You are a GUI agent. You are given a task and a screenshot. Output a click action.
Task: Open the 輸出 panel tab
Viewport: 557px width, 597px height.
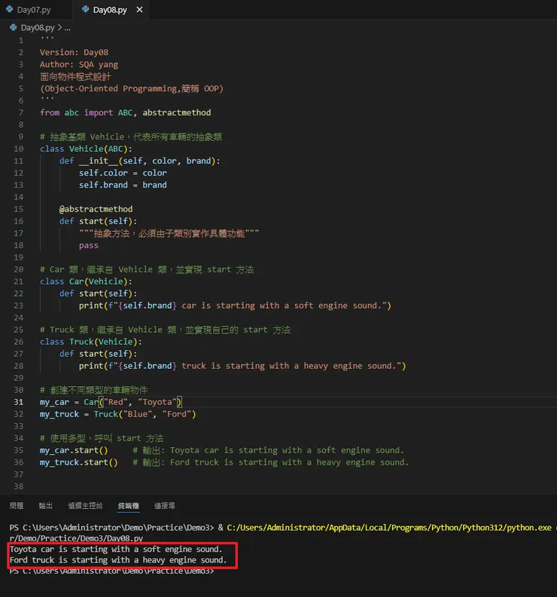pos(46,506)
